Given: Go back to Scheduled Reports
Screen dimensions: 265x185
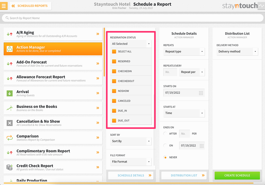Looking at the screenshot, I should (31, 6).
